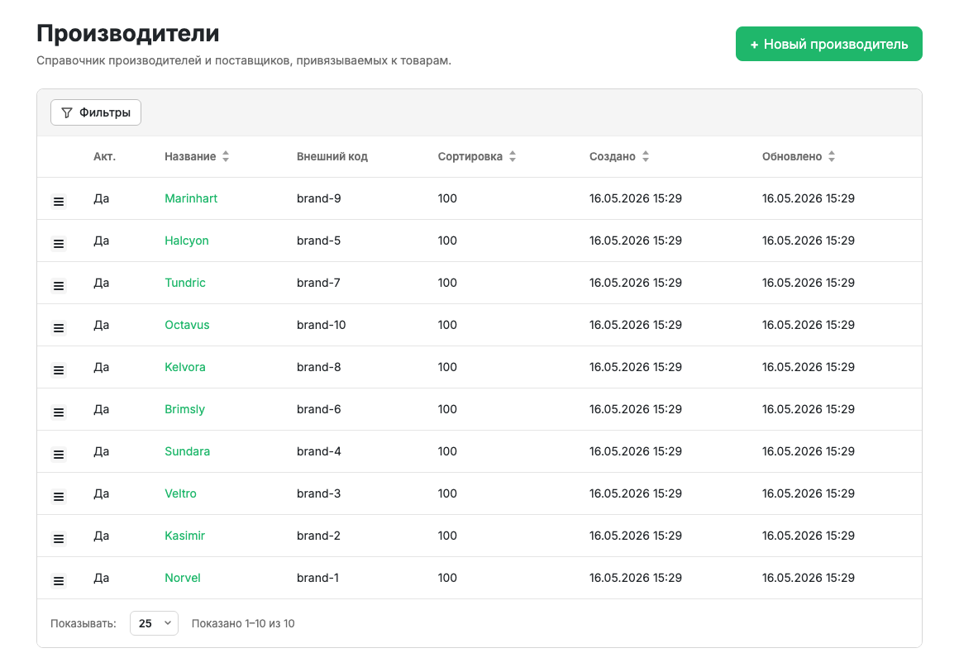Open the Sundara manufacturer link
Image resolution: width=959 pixels, height=672 pixels.
pos(187,451)
